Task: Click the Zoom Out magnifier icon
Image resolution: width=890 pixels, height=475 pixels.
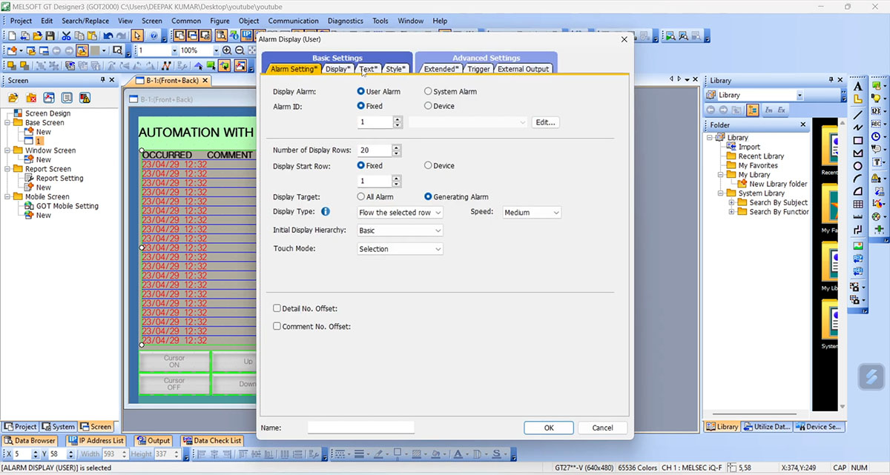Action: (x=240, y=50)
